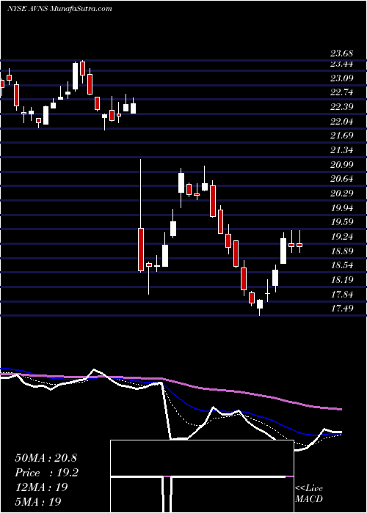
Task: Click the Price : 19.2 readout
Action: click(x=46, y=473)
